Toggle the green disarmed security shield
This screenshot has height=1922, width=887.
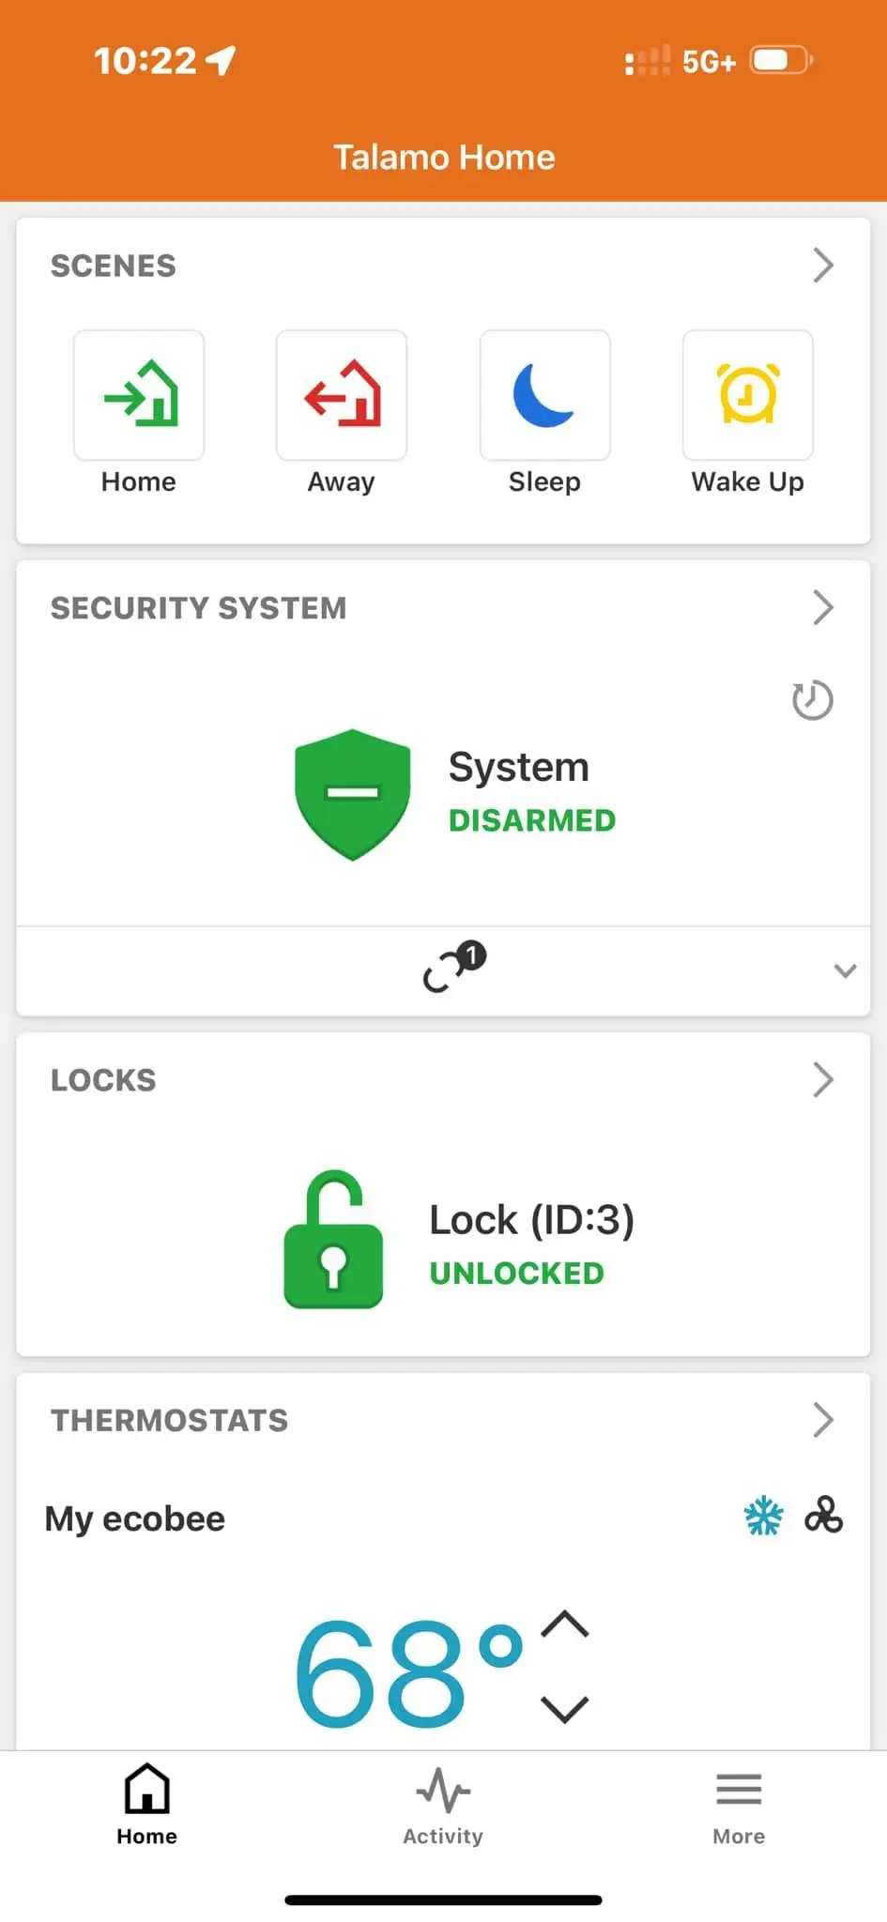point(353,794)
